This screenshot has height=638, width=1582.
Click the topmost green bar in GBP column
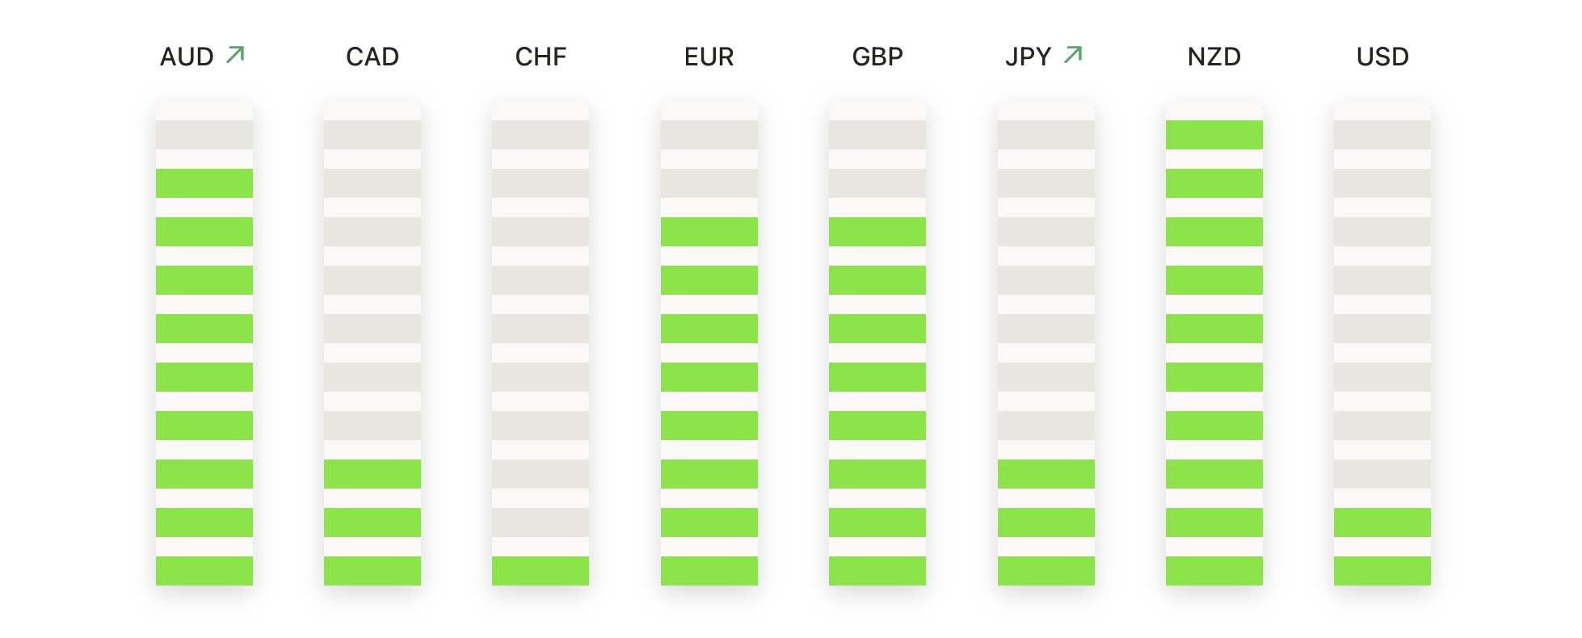tap(877, 232)
